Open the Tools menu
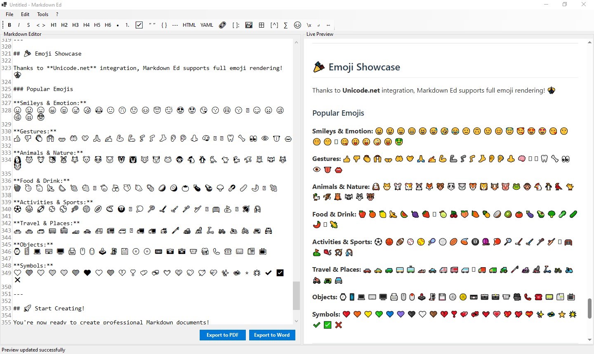This screenshot has width=594, height=354. [x=43, y=14]
